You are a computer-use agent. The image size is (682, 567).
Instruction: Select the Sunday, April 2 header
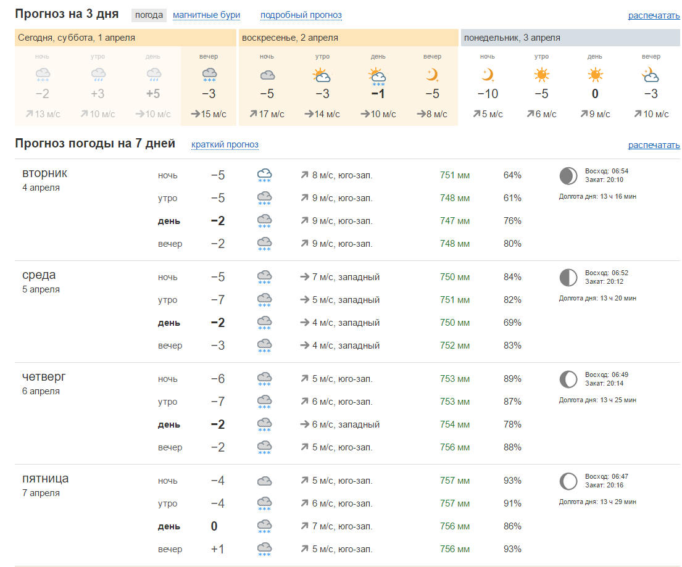(290, 38)
